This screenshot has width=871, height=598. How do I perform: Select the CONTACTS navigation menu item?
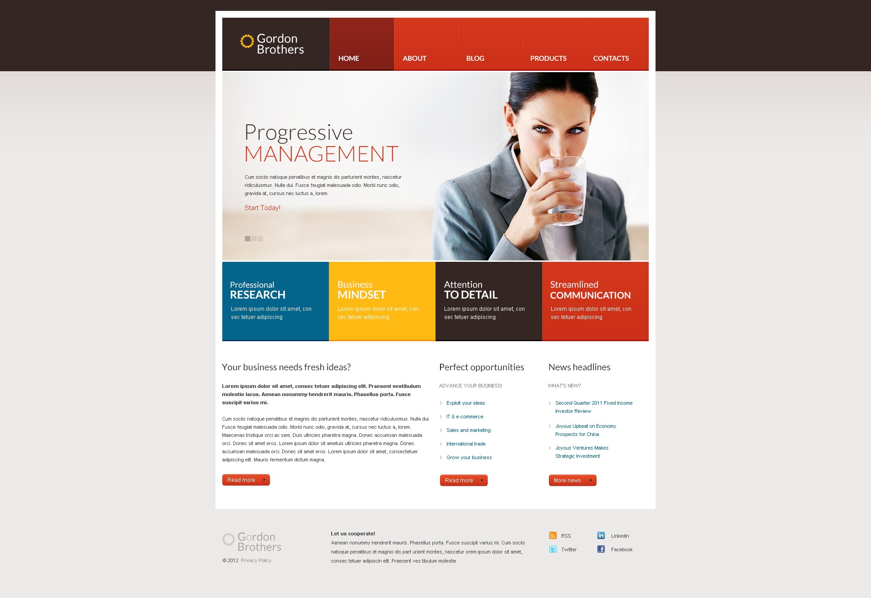(x=610, y=58)
